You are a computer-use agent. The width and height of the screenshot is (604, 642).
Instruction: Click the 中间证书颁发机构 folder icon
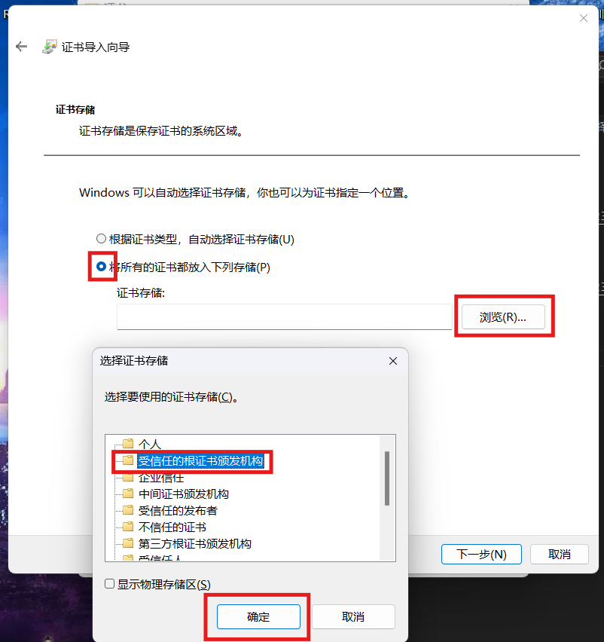[x=128, y=494]
